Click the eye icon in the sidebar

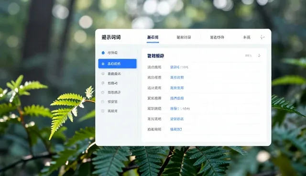[103, 74]
